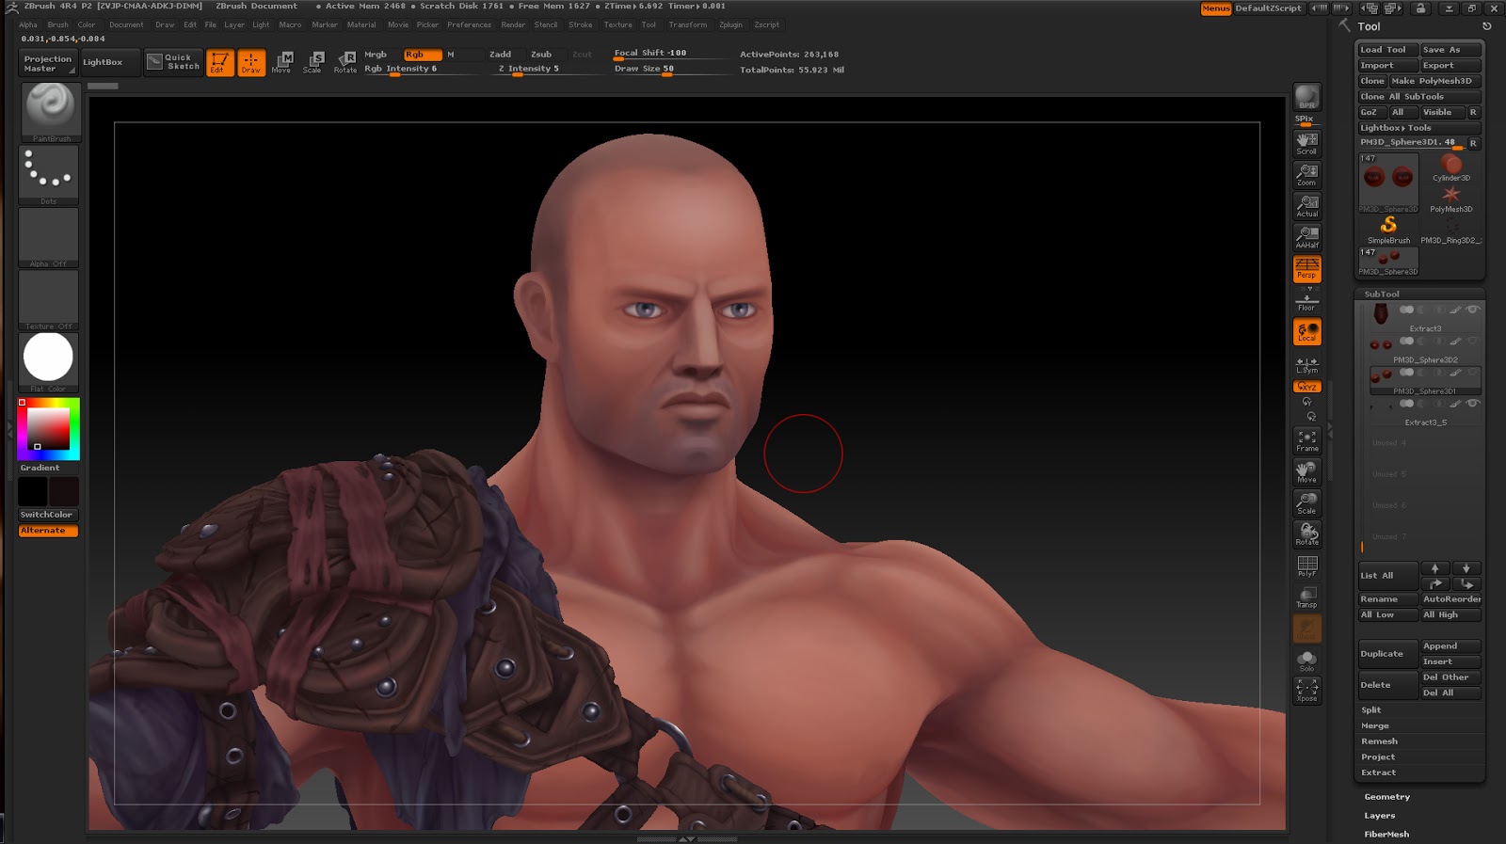Pick the SimpleBrush tool

[1388, 229]
